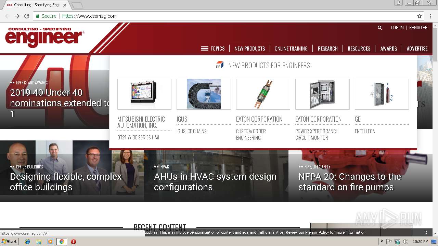Viewport: 438px width, 246px height.
Task: Open the Awards menu item
Action: click(389, 49)
